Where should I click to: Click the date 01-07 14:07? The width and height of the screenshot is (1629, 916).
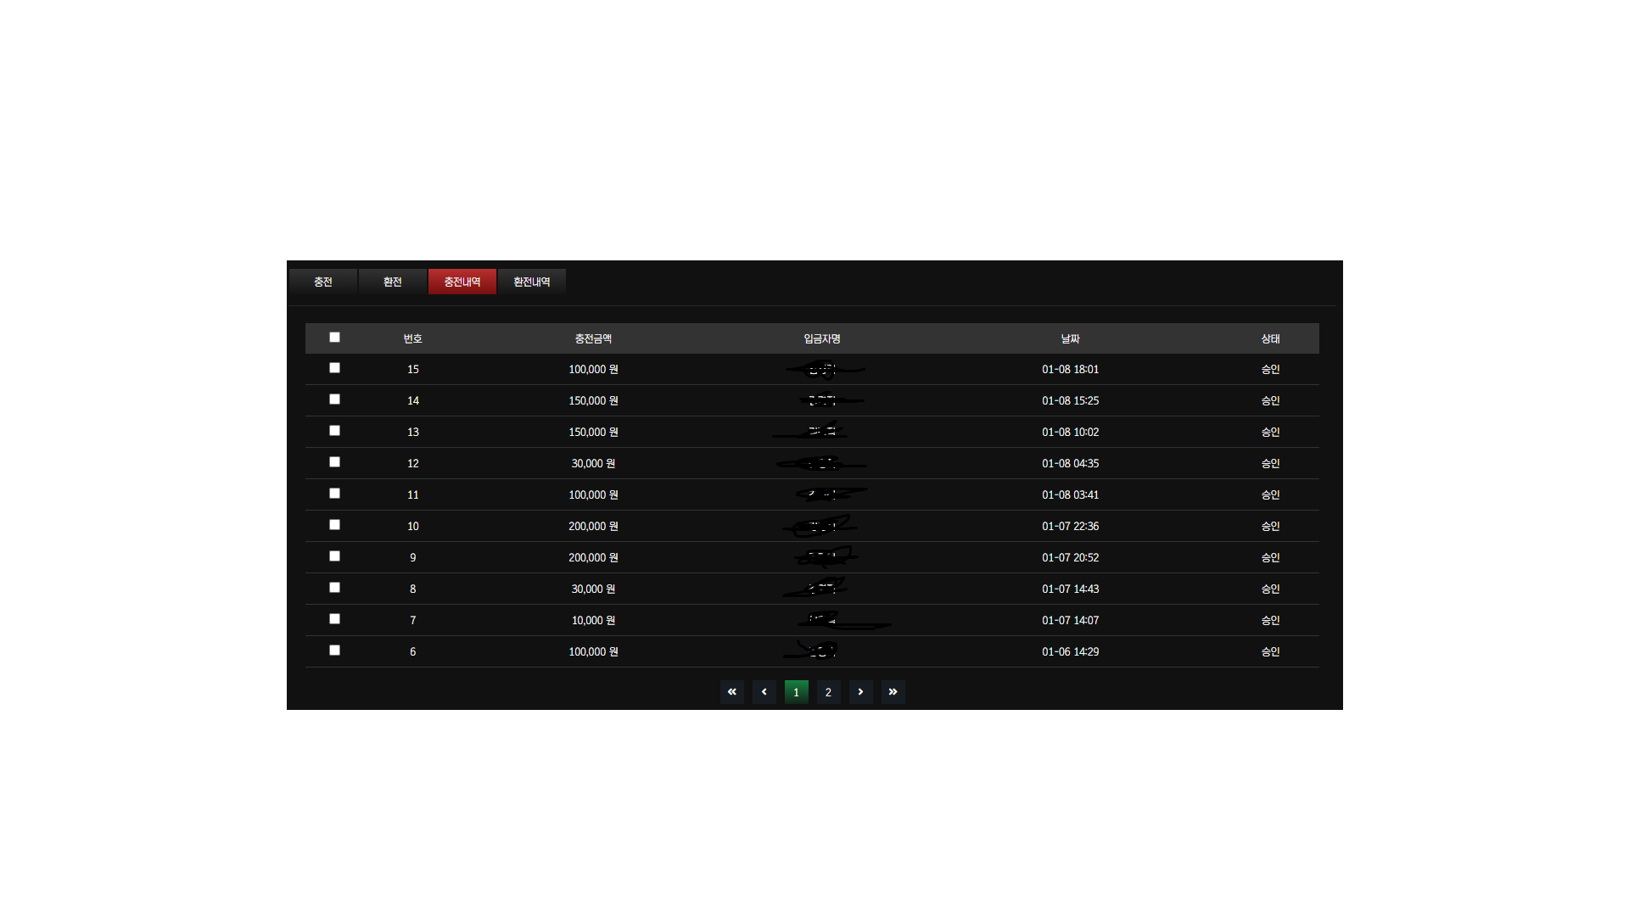(x=1070, y=620)
